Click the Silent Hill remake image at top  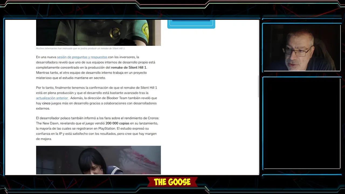click(98, 33)
